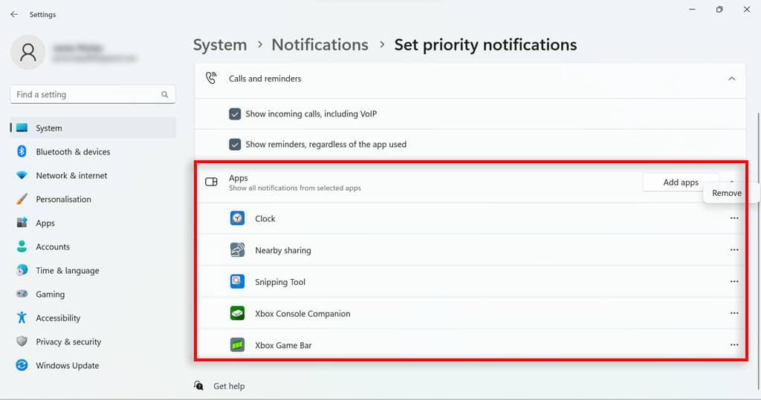
Task: Open more options for Xbox Game Bar
Action: coord(734,345)
